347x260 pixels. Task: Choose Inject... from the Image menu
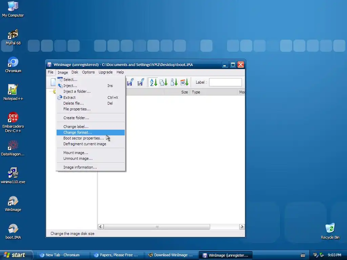(90, 86)
